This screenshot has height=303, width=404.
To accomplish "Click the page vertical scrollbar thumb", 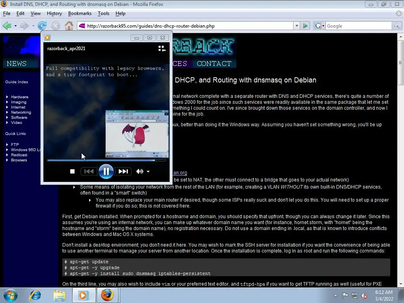I will pos(400,63).
